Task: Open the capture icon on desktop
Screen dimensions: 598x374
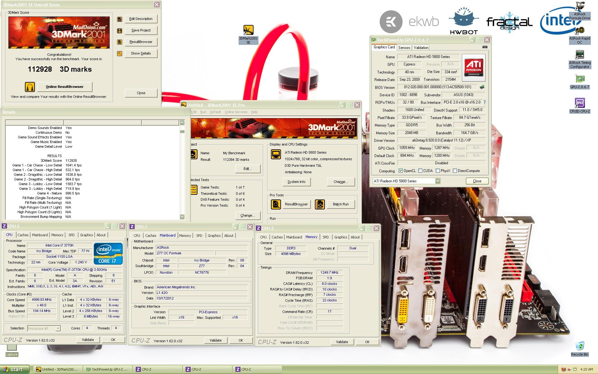Action: click(12, 350)
